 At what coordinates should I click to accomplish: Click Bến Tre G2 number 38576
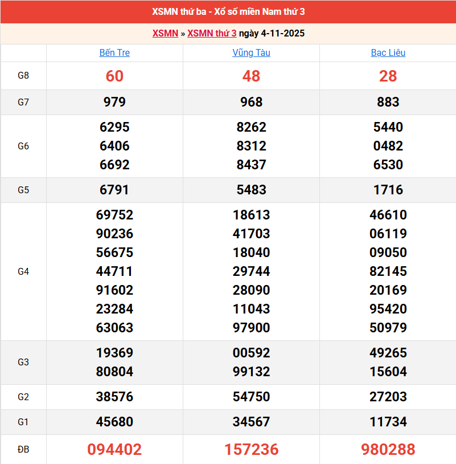click(114, 397)
